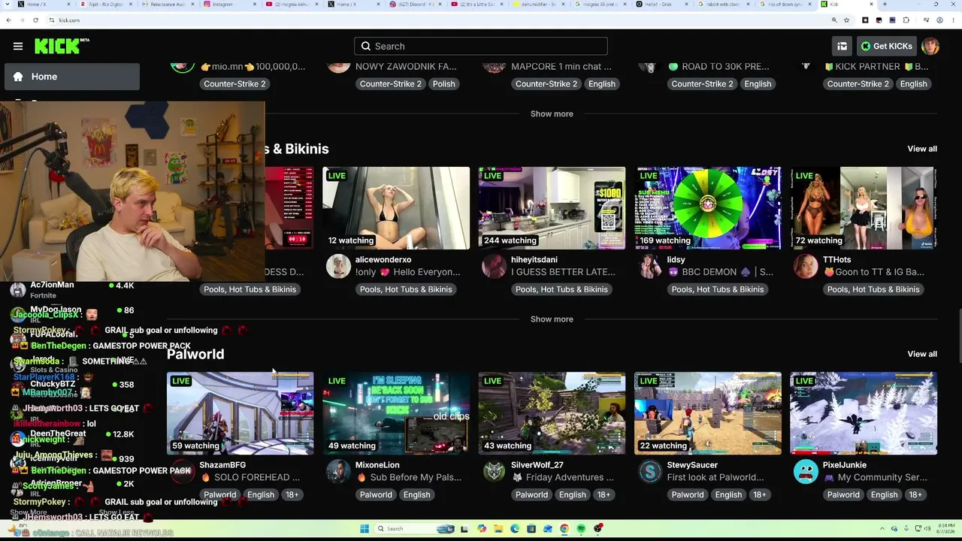Click the Kick search field
This screenshot has height=541, width=962.
(481, 46)
